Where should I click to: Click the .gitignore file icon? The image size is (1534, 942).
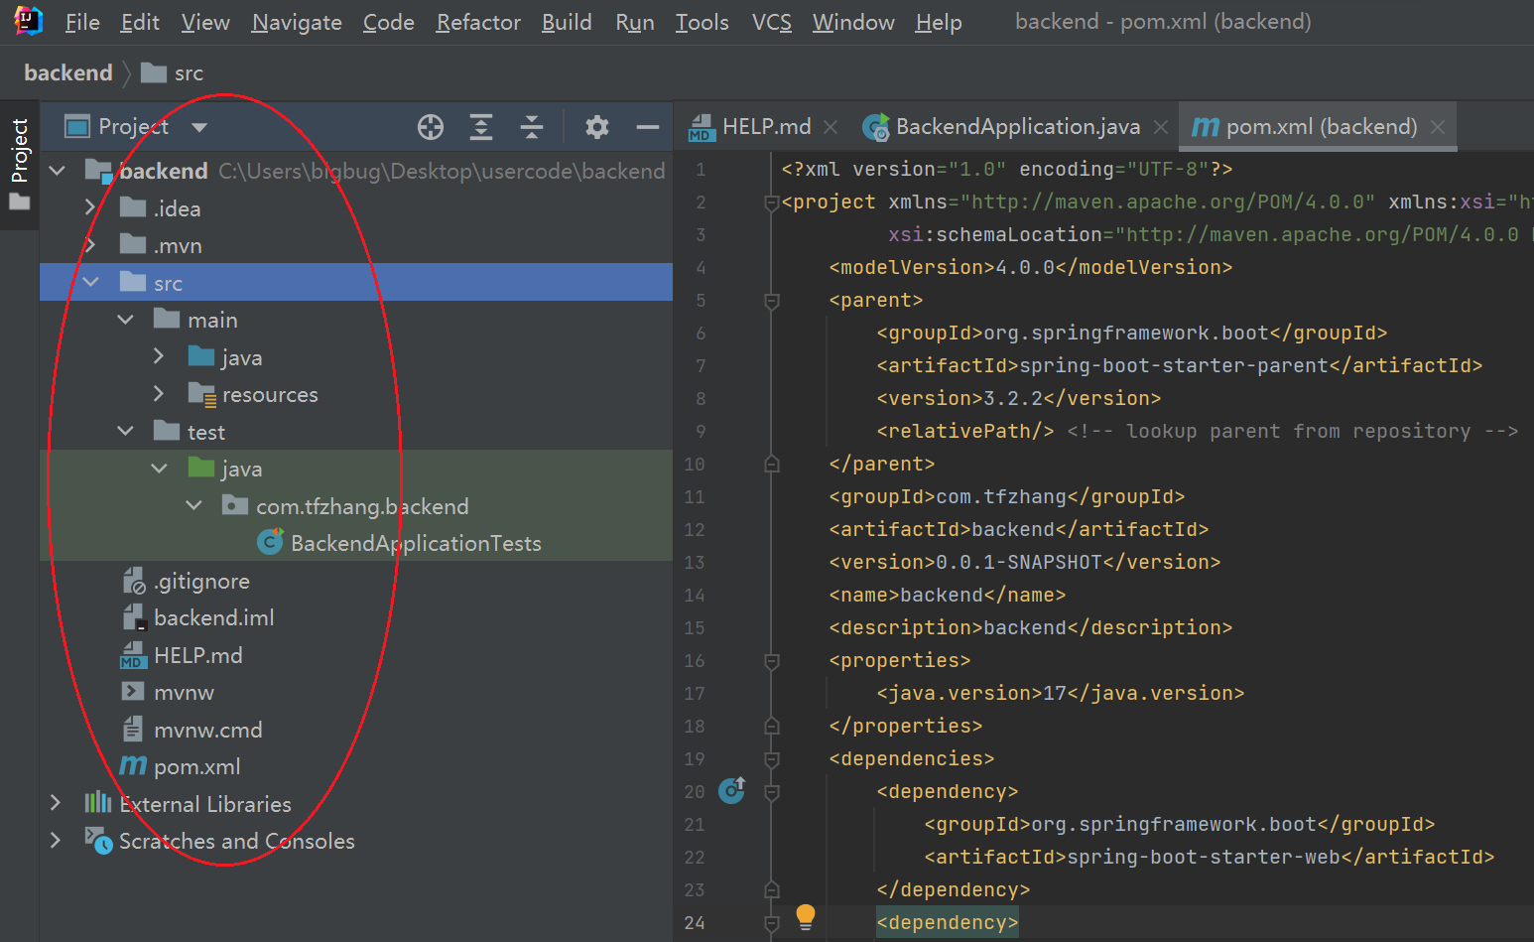[133, 581]
